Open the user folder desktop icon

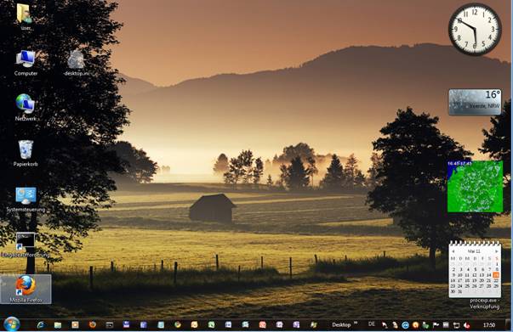pos(26,16)
